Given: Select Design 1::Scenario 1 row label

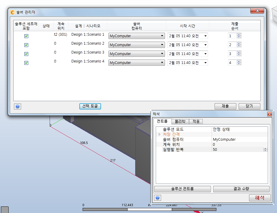Looking at the screenshot, I should point(88,35).
